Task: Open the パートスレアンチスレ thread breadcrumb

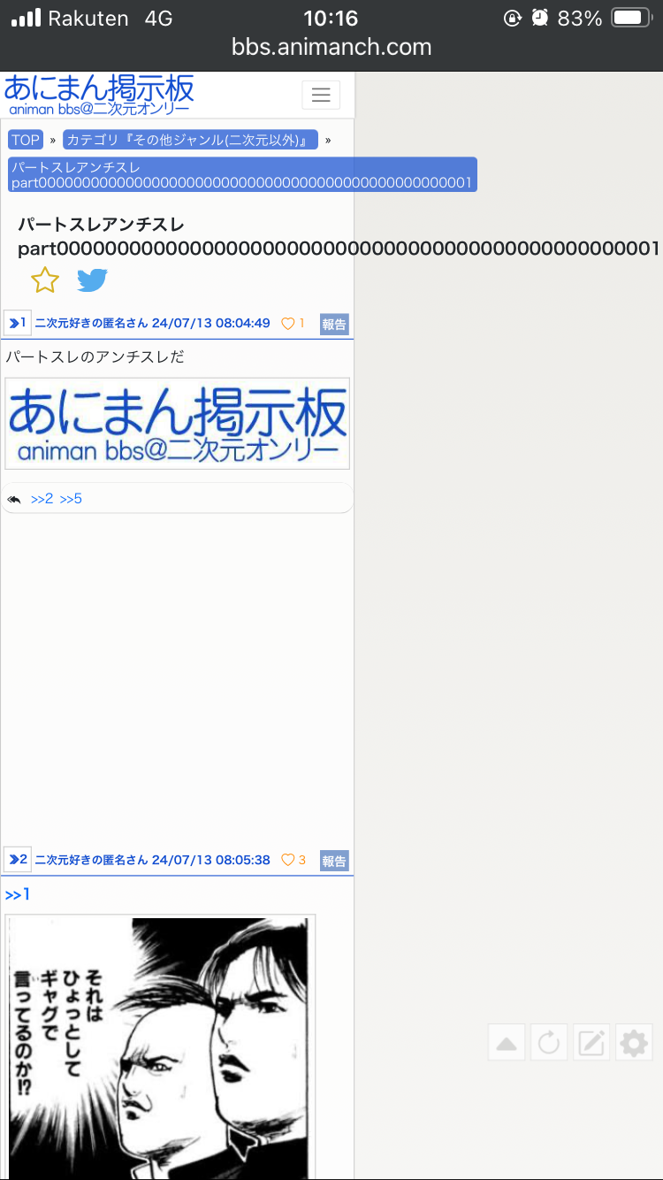Action: (243, 175)
